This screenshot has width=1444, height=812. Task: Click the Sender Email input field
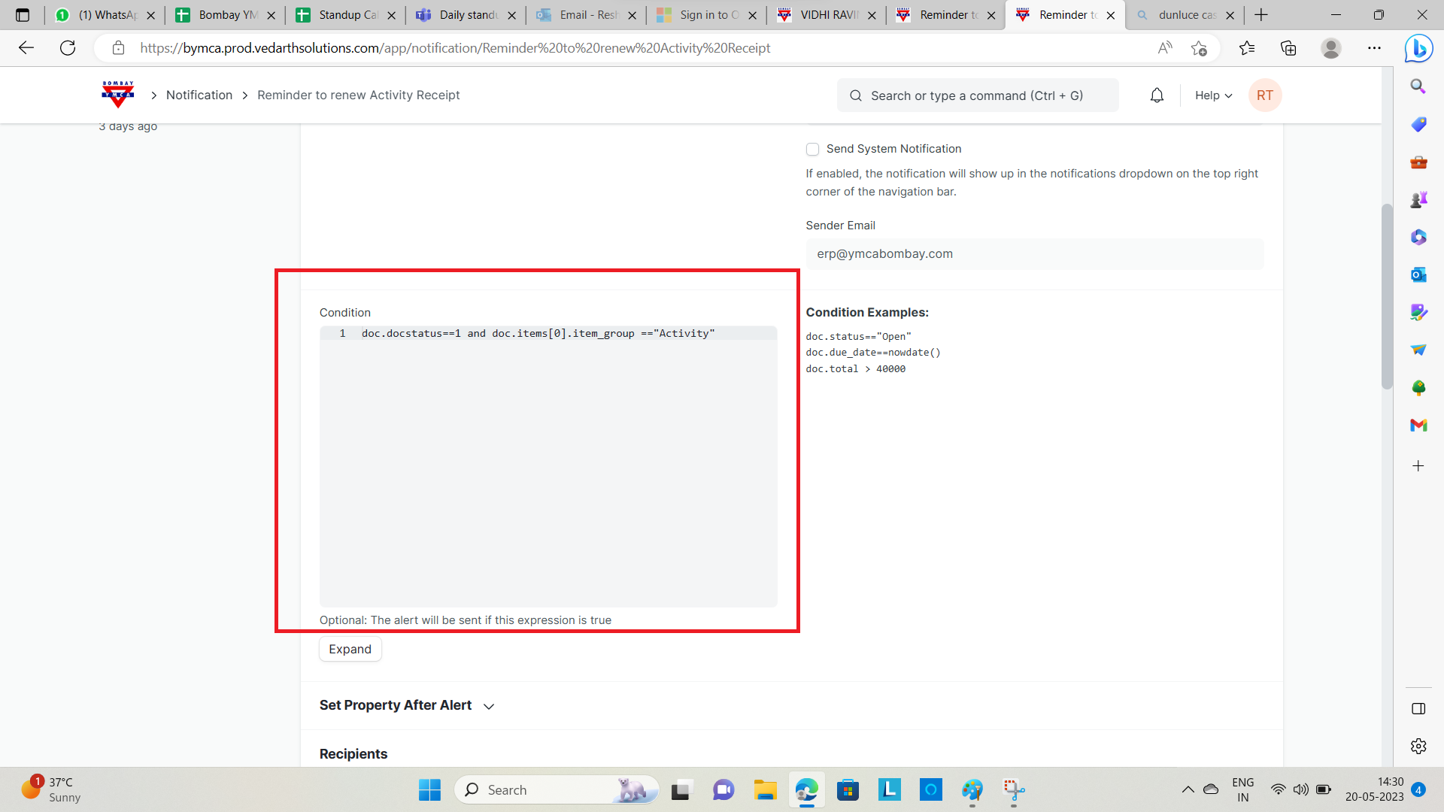(x=1034, y=254)
